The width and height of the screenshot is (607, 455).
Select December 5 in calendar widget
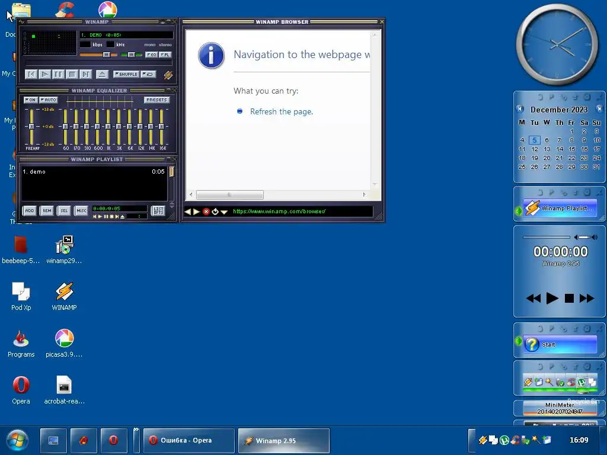[534, 140]
